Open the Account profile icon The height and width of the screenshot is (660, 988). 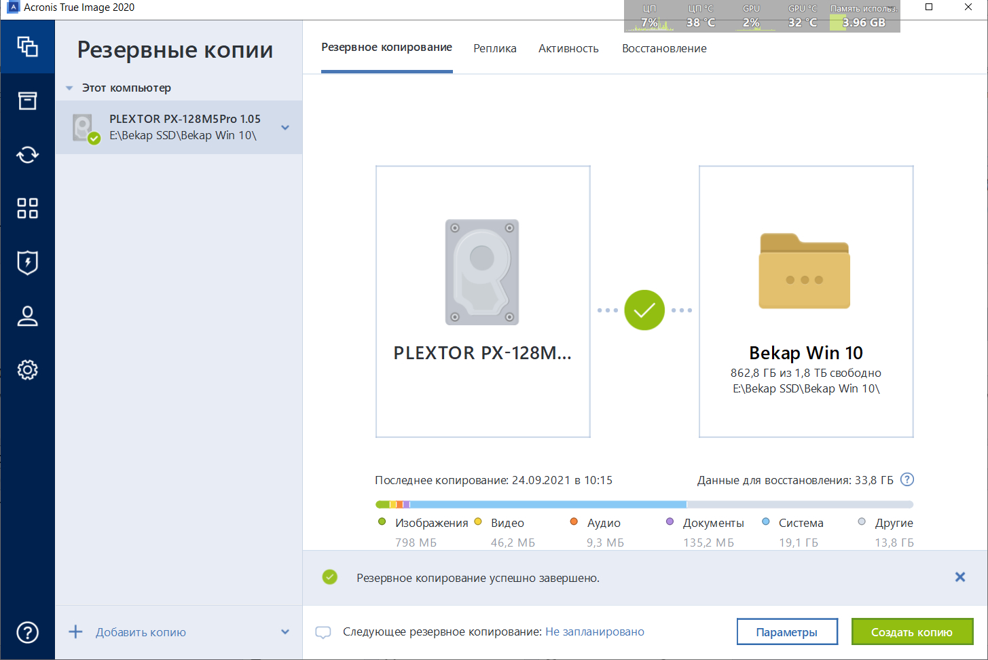27,316
